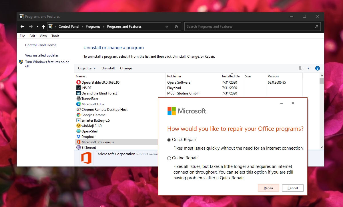The image size is (343, 207).
Task: Click the Opera Stable program icon
Action: [x=79, y=83]
